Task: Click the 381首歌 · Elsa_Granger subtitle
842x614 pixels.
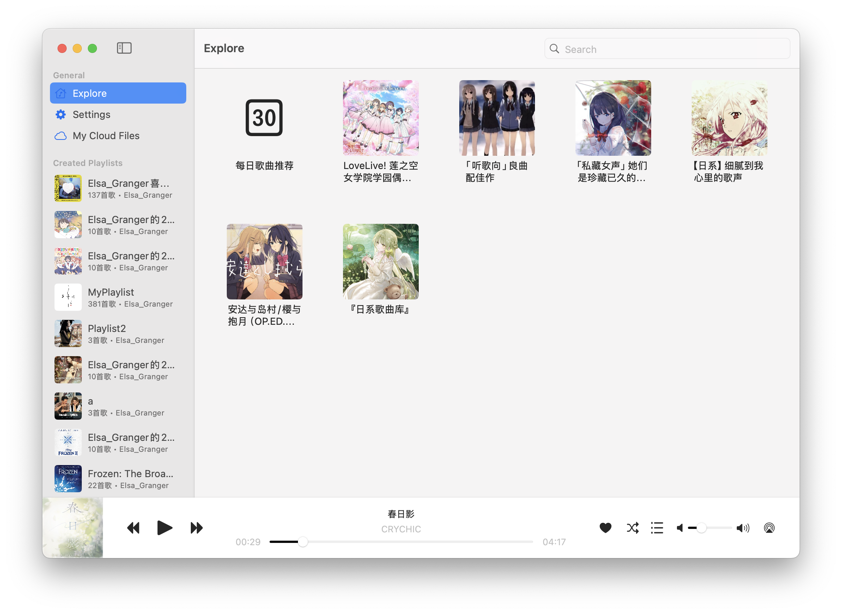Action: 130,304
